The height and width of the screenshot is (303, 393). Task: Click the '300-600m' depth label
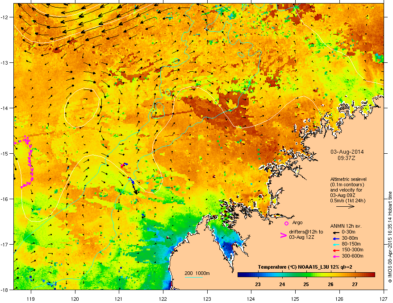(x=352, y=256)
